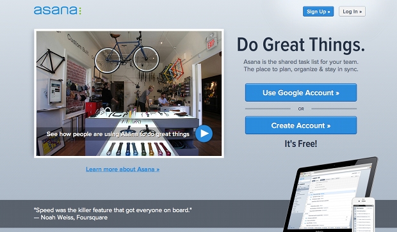The width and height of the screenshot is (397, 232).
Task: Click the Noah Weiss, Foursquare attribution
Action: pyautogui.click(x=70, y=217)
